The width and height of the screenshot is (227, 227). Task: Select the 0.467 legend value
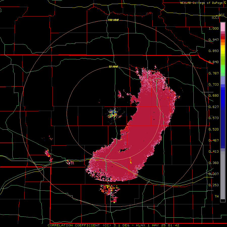tap(214, 140)
